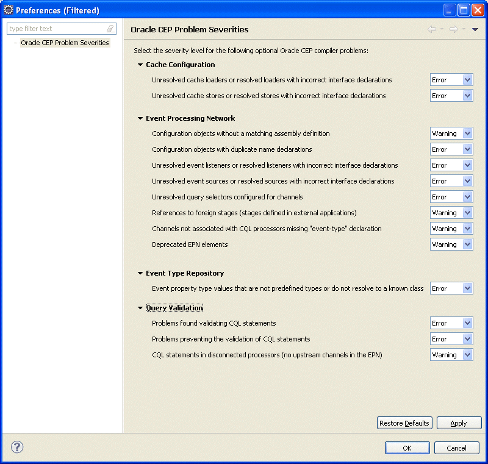Viewport: 488px width, 464px height.
Task: Click the help question mark icon
Action: click(x=17, y=447)
